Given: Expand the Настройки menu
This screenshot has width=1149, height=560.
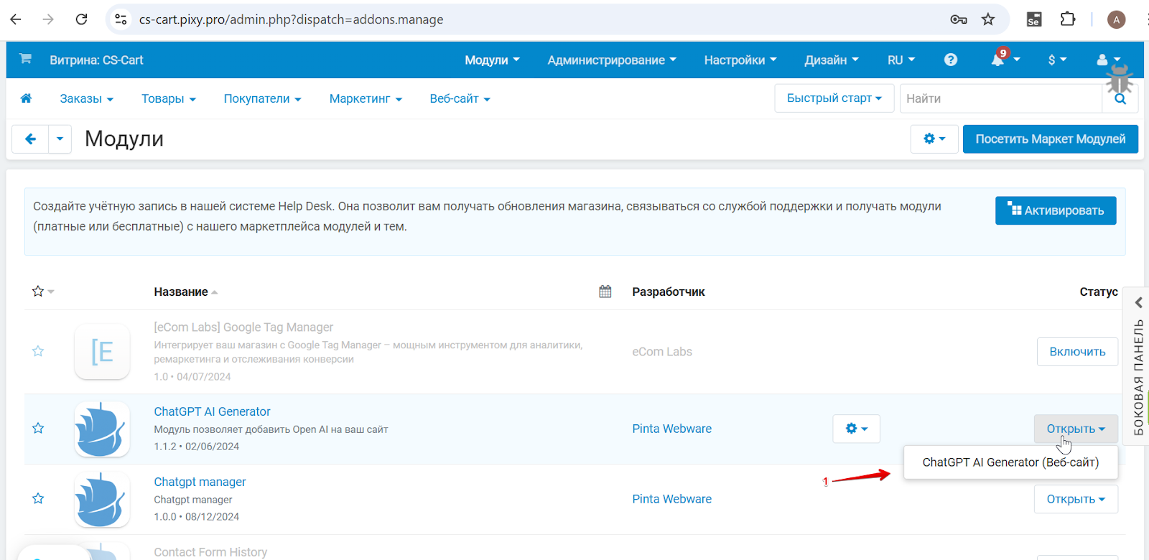Looking at the screenshot, I should 740,60.
